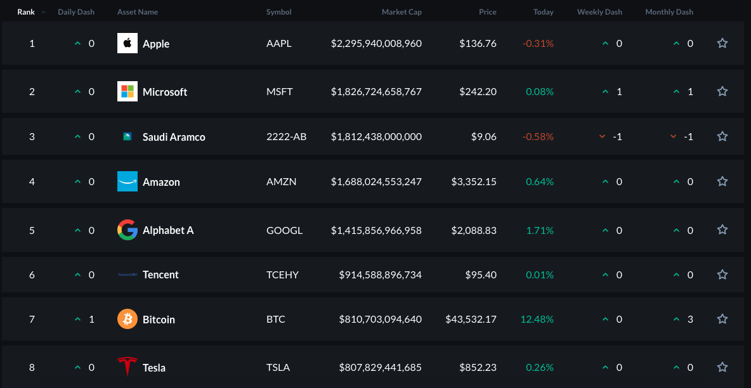Open the Apple asset page
The width and height of the screenshot is (751, 388).
coord(156,44)
